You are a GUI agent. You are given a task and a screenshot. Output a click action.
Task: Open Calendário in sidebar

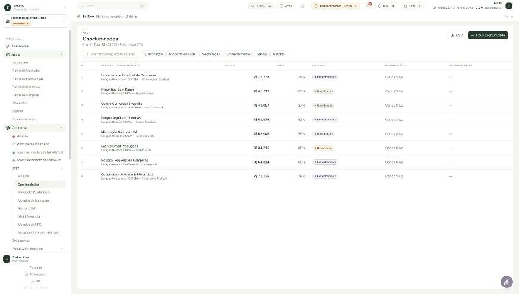20,103
